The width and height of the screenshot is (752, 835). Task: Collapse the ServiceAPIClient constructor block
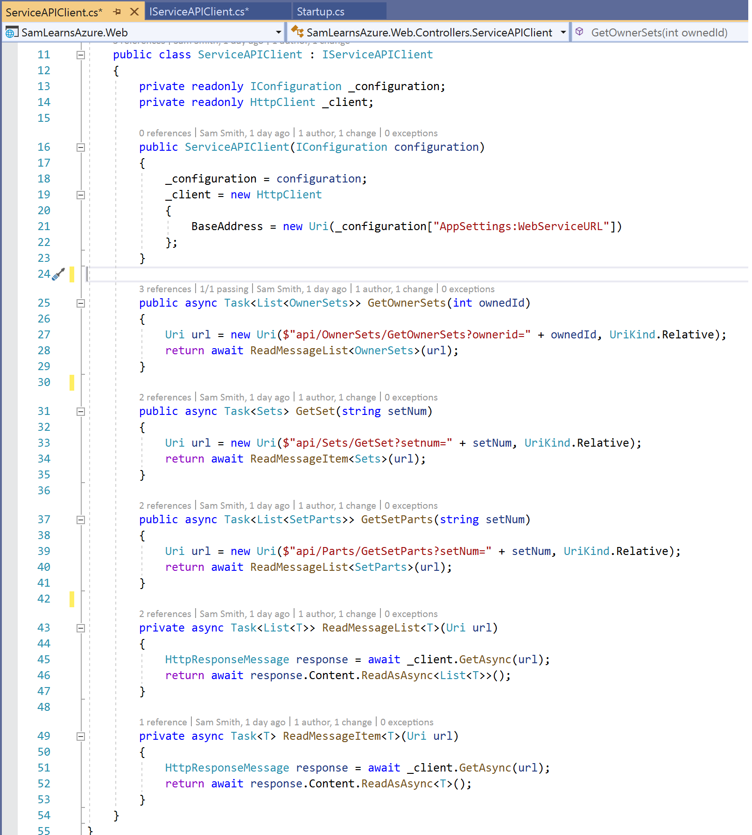point(81,147)
